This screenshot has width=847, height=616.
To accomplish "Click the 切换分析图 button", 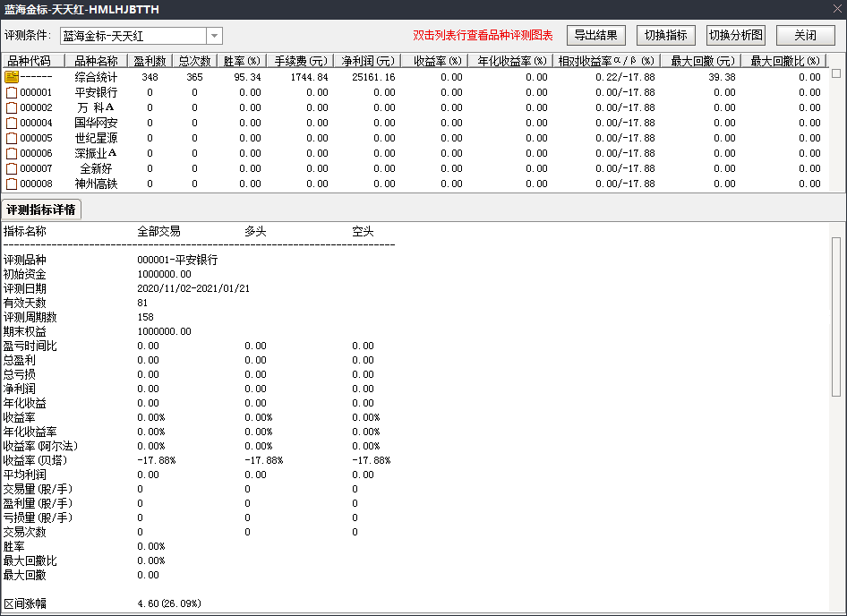I will point(736,36).
